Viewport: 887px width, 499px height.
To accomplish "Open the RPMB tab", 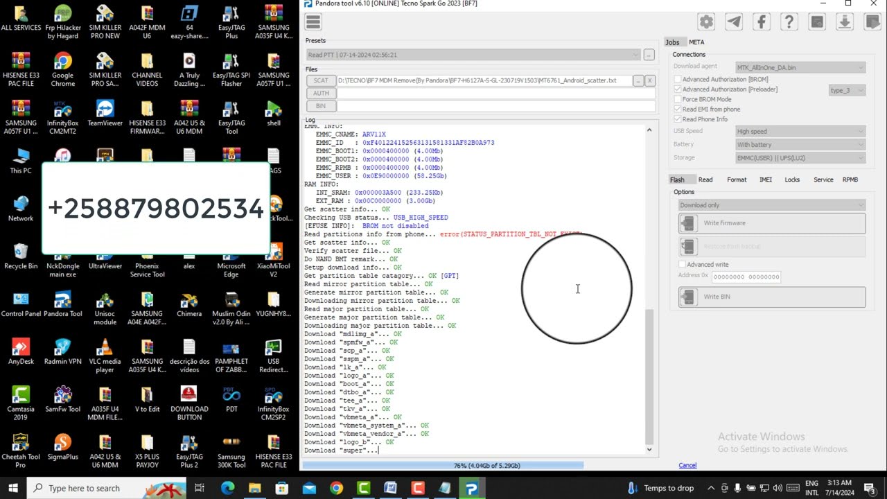I will pyautogui.click(x=850, y=180).
